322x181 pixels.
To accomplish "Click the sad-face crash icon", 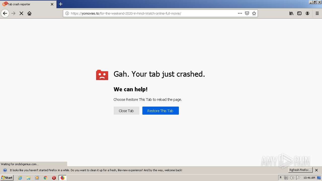I will pyautogui.click(x=102, y=75).
